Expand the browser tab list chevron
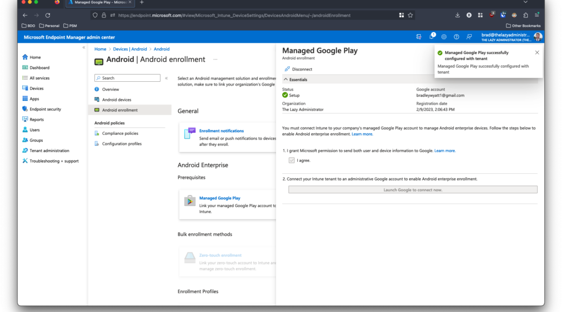The width and height of the screenshot is (562, 312). [x=525, y=2]
